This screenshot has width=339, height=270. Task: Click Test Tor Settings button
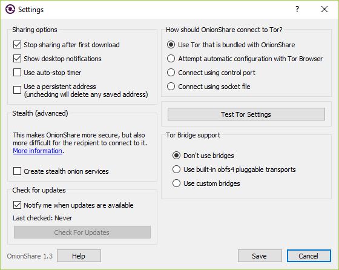246,114
